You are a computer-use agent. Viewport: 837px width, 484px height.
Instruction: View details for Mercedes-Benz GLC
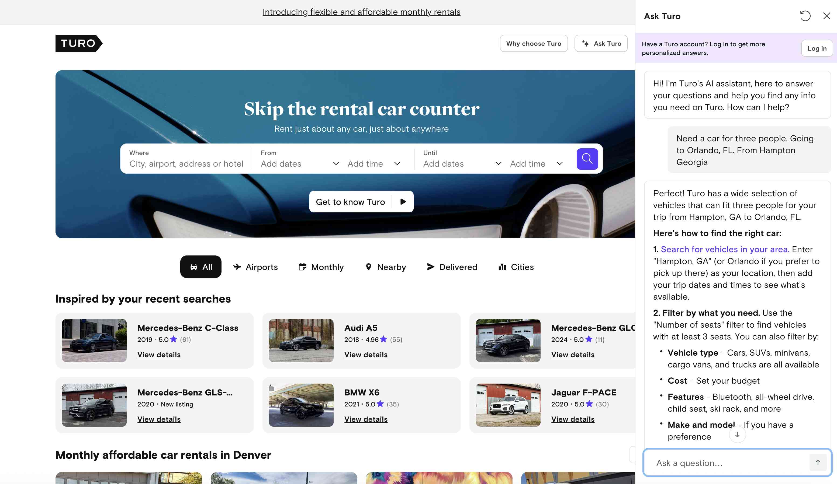pyautogui.click(x=573, y=355)
